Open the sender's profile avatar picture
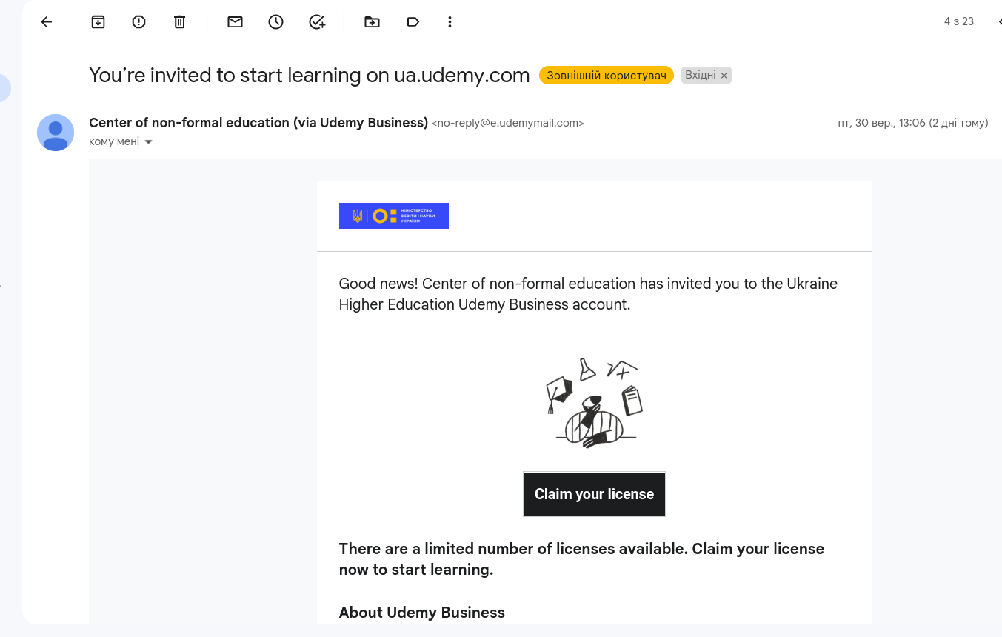Image resolution: width=1002 pixels, height=637 pixels. pos(56,132)
